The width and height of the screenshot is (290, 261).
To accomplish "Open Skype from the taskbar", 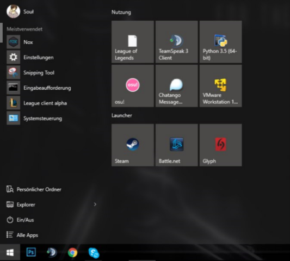I will pos(94,253).
